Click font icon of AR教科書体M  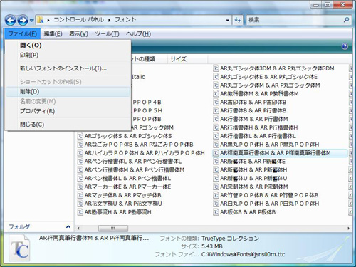pyautogui.click(x=216, y=94)
